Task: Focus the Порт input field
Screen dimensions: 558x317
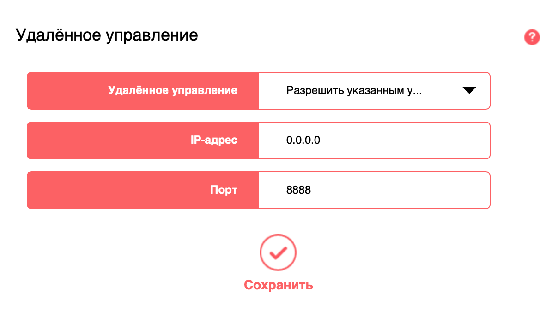Action: pyautogui.click(x=374, y=190)
